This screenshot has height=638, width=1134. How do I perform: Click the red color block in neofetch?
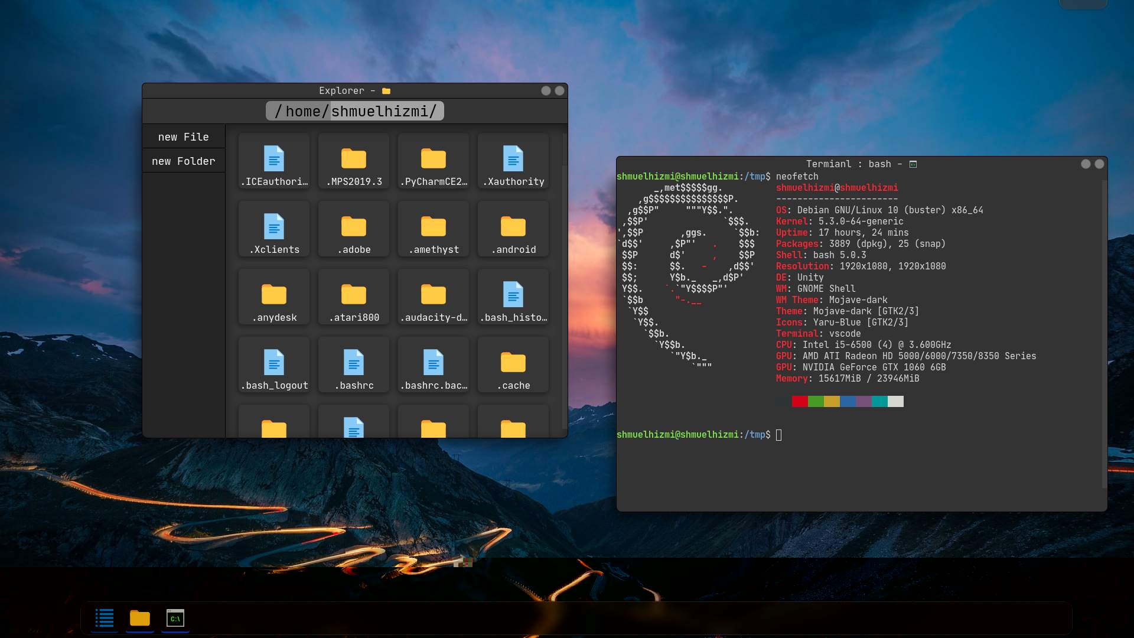coord(800,402)
